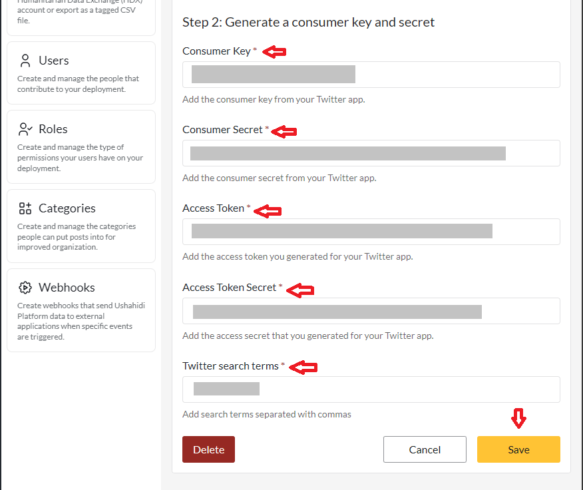Click the Users person icon
This screenshot has height=490, width=583.
coord(25,59)
